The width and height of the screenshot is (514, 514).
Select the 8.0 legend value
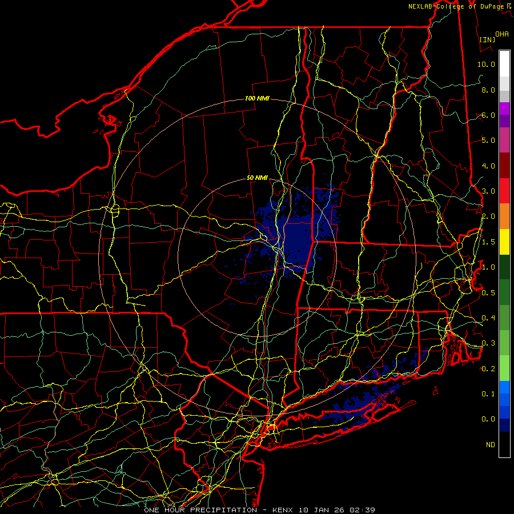click(x=488, y=90)
